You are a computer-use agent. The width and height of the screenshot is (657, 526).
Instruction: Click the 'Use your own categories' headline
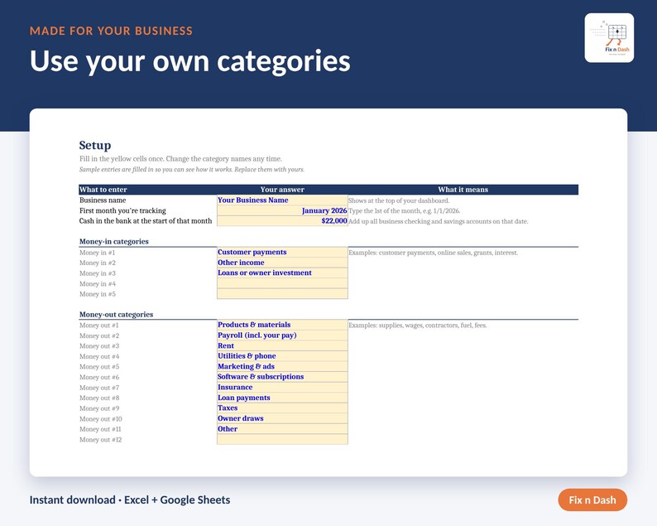click(x=189, y=61)
